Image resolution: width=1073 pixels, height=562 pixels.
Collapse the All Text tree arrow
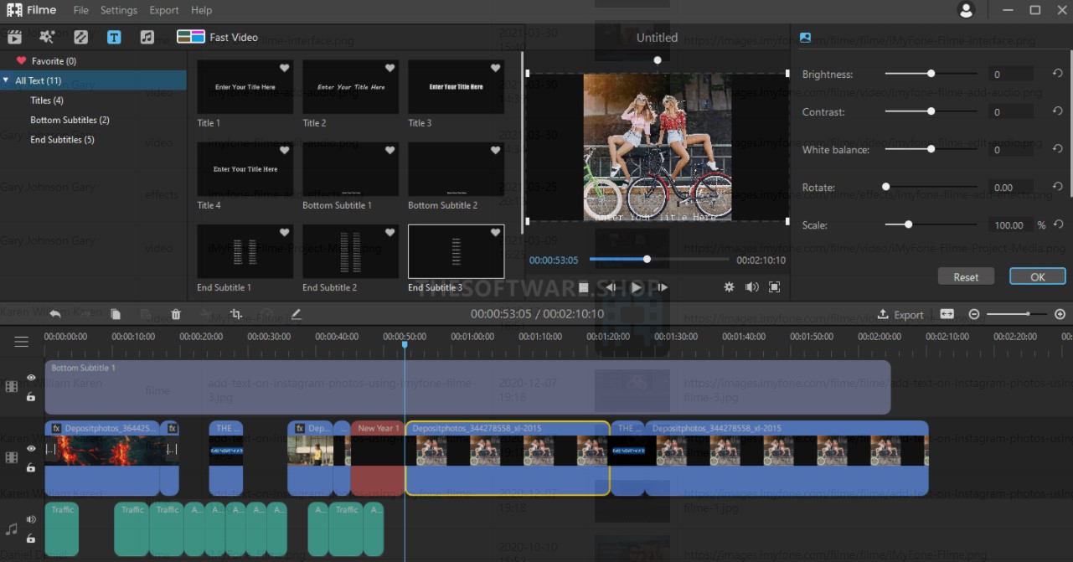click(7, 80)
